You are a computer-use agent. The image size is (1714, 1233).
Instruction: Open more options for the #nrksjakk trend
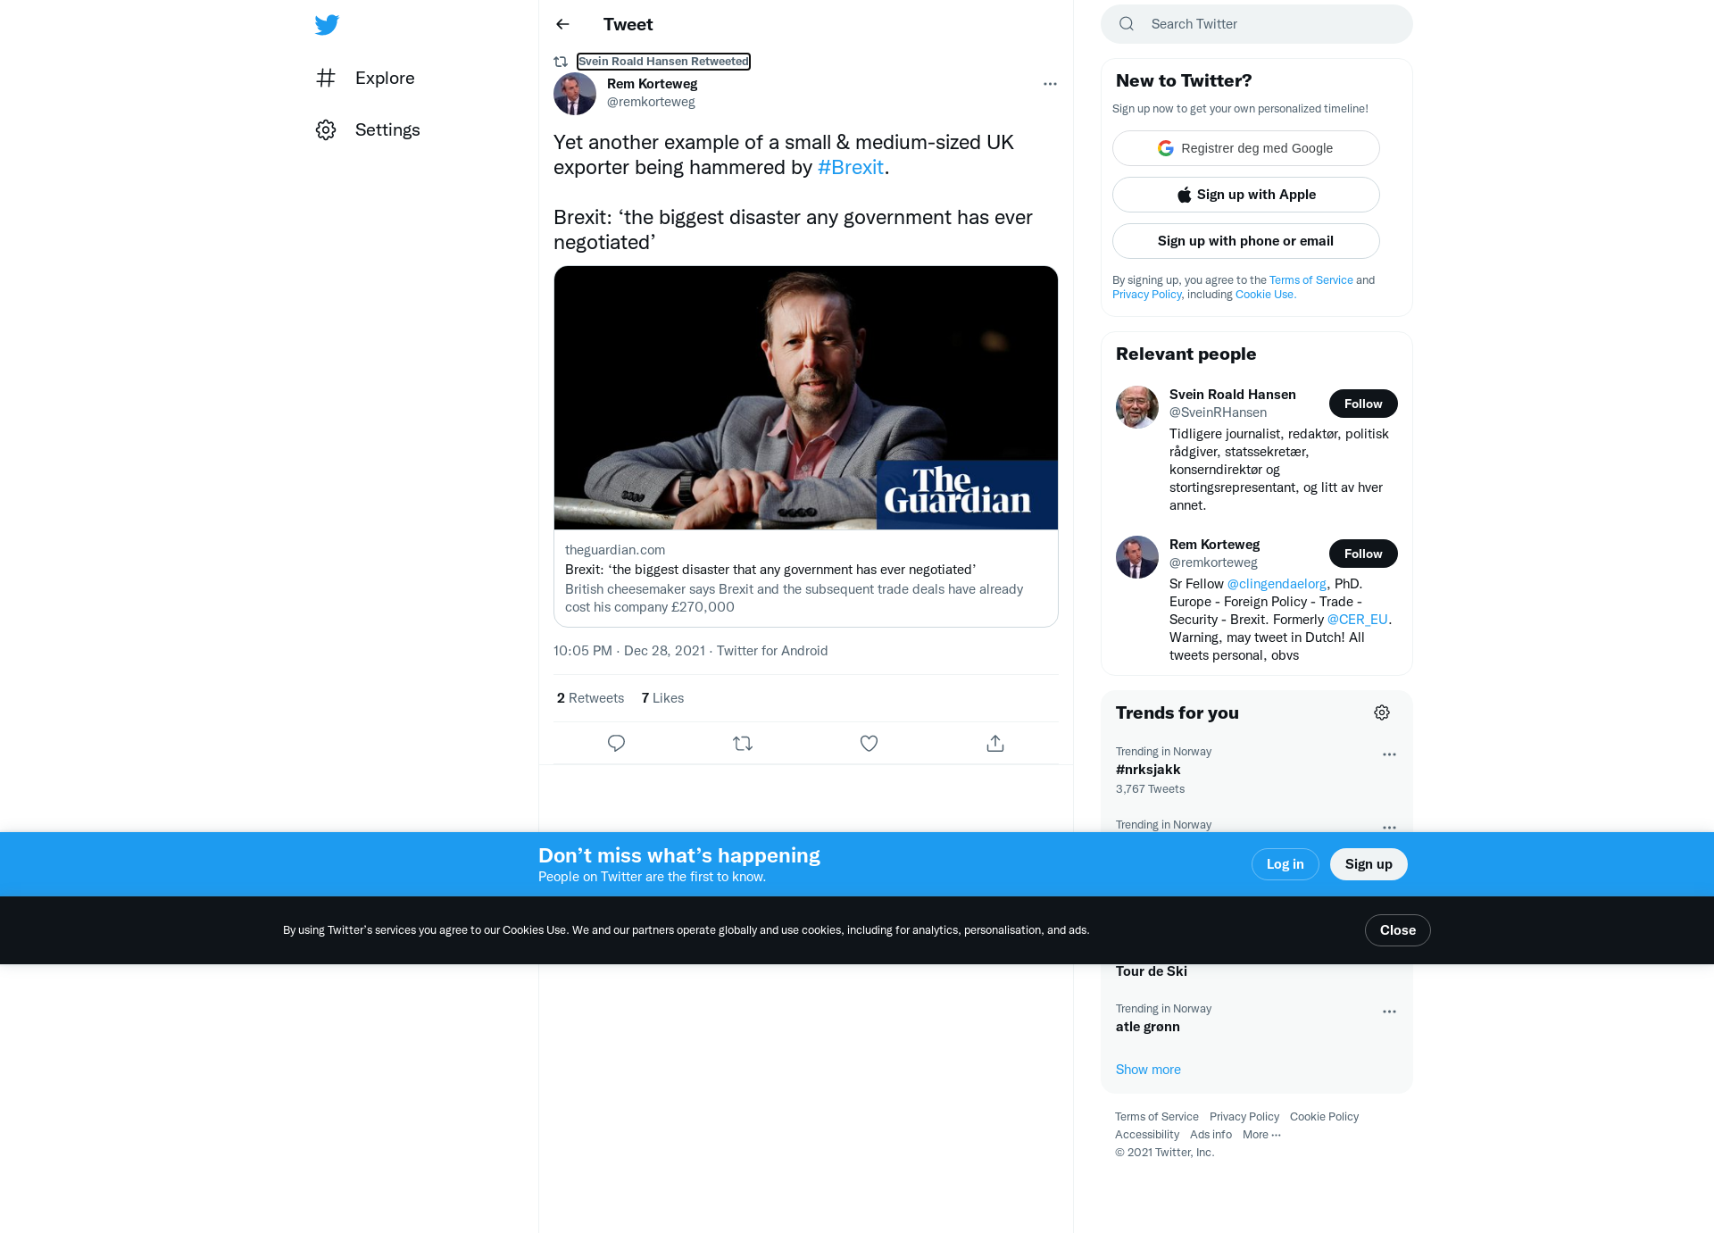(x=1389, y=754)
